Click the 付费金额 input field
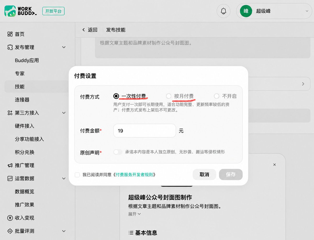The height and width of the screenshot is (240, 314). tap(144, 130)
